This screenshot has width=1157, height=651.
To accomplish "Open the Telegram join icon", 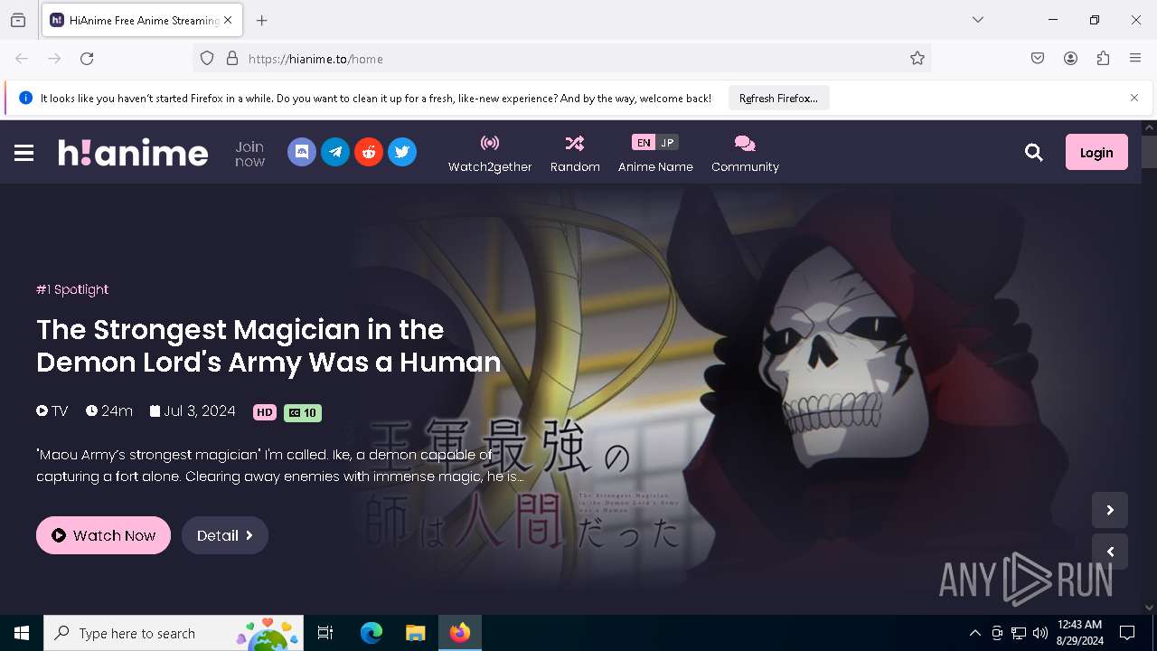I will tap(335, 152).
